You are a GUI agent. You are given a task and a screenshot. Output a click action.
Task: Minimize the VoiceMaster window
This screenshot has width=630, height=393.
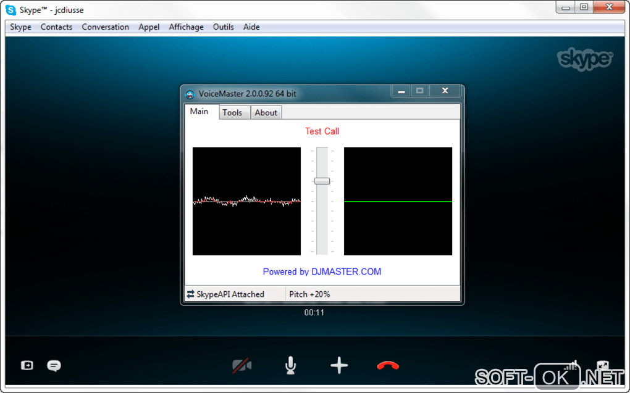401,91
